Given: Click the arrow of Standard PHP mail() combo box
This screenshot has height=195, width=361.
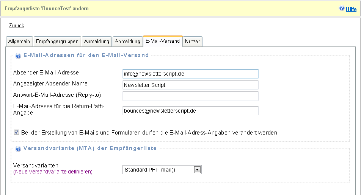Looking at the screenshot, I should [x=197, y=170].
